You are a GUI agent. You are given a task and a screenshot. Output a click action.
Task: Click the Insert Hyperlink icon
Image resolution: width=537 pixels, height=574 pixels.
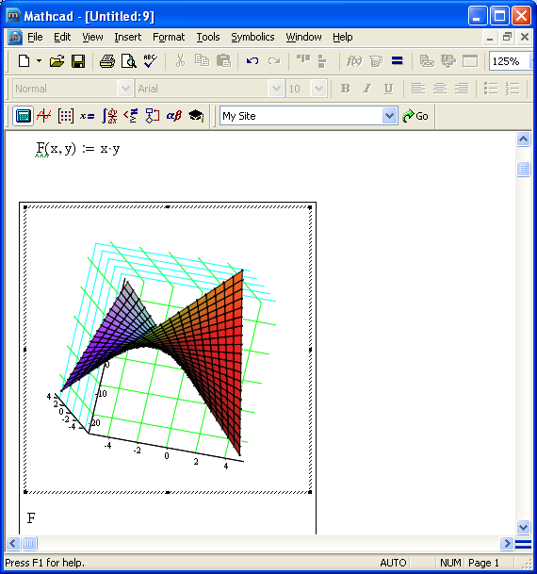[427, 60]
